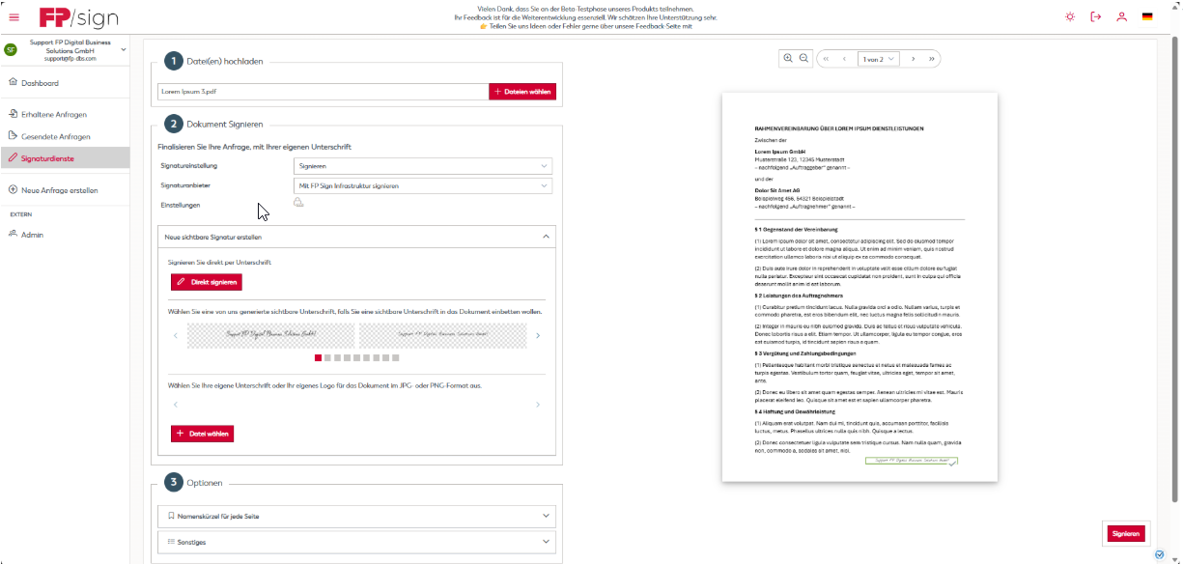Select the last carousel page dot
The height and width of the screenshot is (564, 1183).
pyautogui.click(x=395, y=357)
